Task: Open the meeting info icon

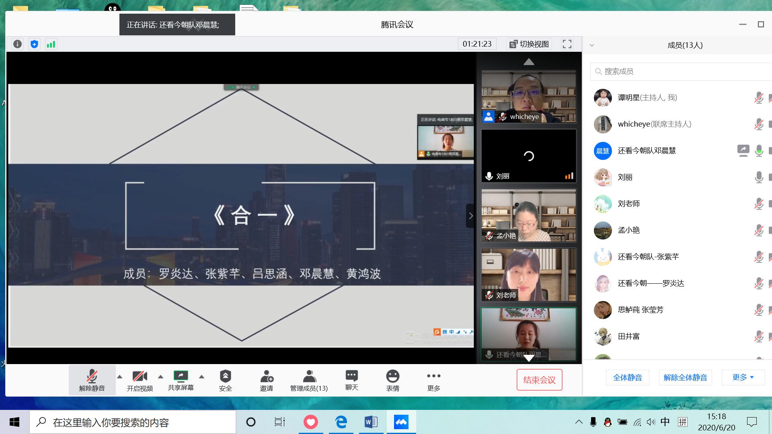Action: coord(17,44)
